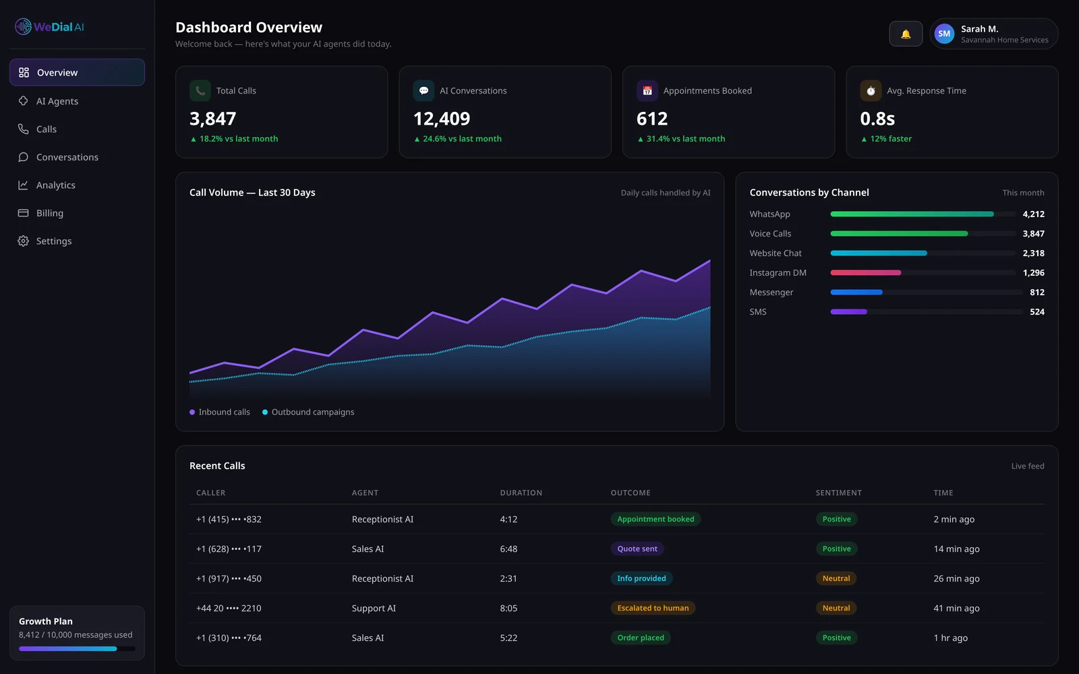Click the Positive badge in the 2 min ago row
The height and width of the screenshot is (674, 1079).
836,519
